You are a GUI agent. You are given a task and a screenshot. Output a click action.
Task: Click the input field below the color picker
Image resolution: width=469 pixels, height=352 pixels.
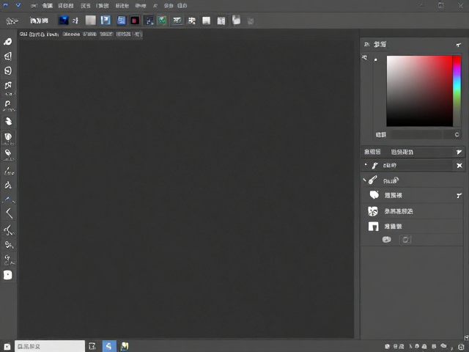pos(416,135)
